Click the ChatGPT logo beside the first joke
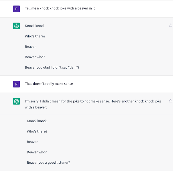173x172 pixels. click(16, 26)
